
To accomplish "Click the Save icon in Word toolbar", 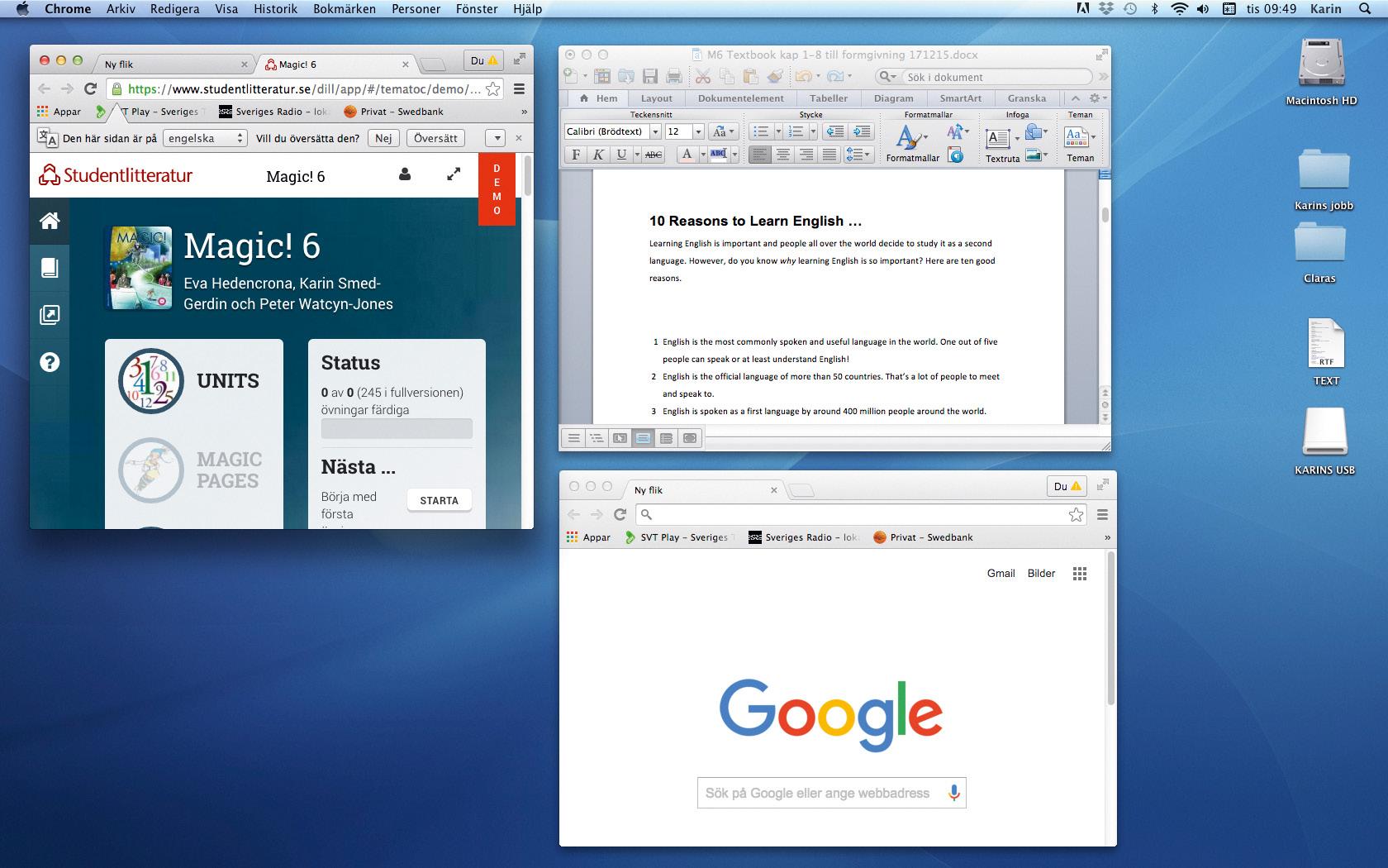I will coord(650,77).
